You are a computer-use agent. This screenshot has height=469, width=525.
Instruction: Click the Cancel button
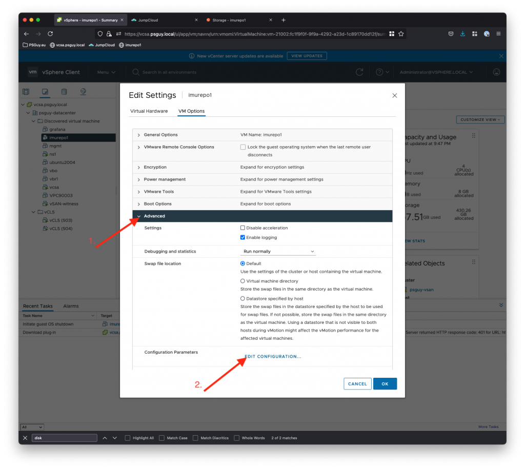(x=357, y=384)
